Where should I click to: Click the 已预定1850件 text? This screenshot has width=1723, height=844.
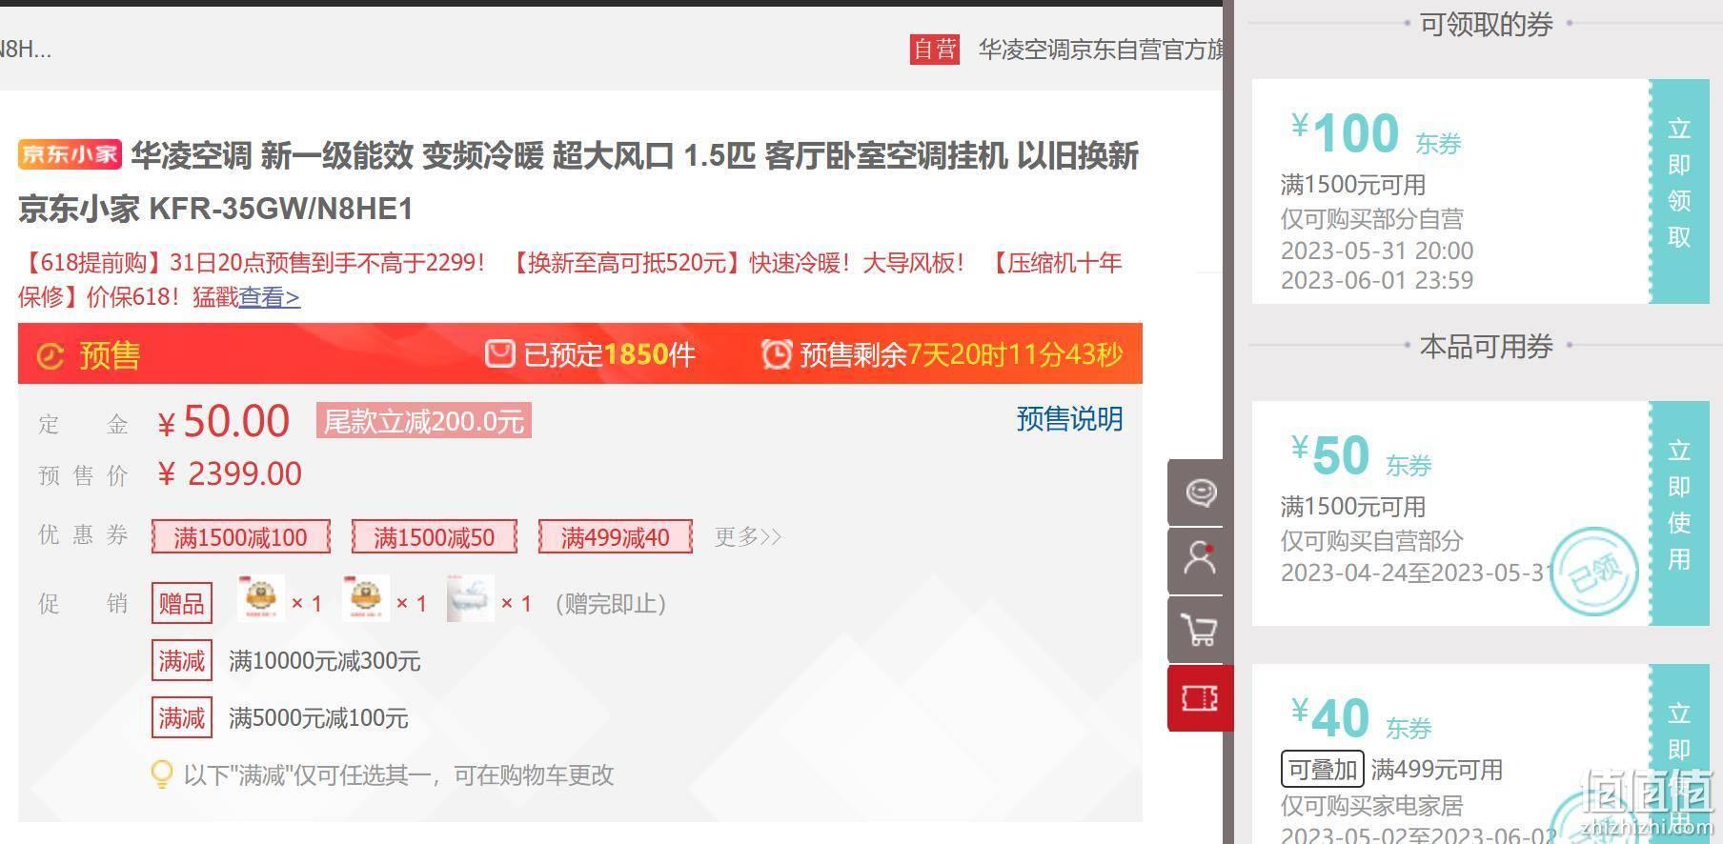[x=609, y=354]
